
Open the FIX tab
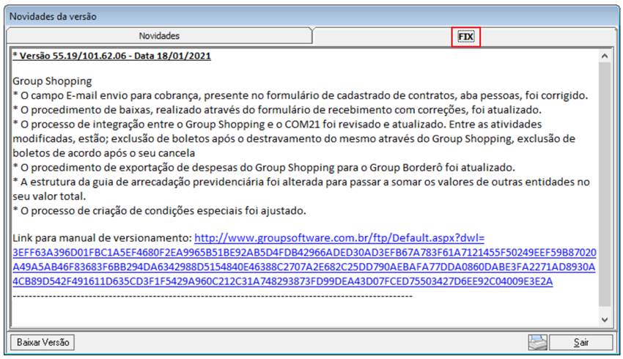click(x=465, y=37)
